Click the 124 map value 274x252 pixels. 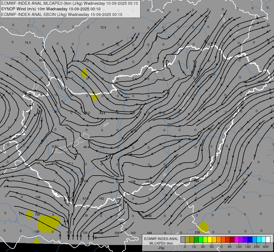(x=85, y=233)
